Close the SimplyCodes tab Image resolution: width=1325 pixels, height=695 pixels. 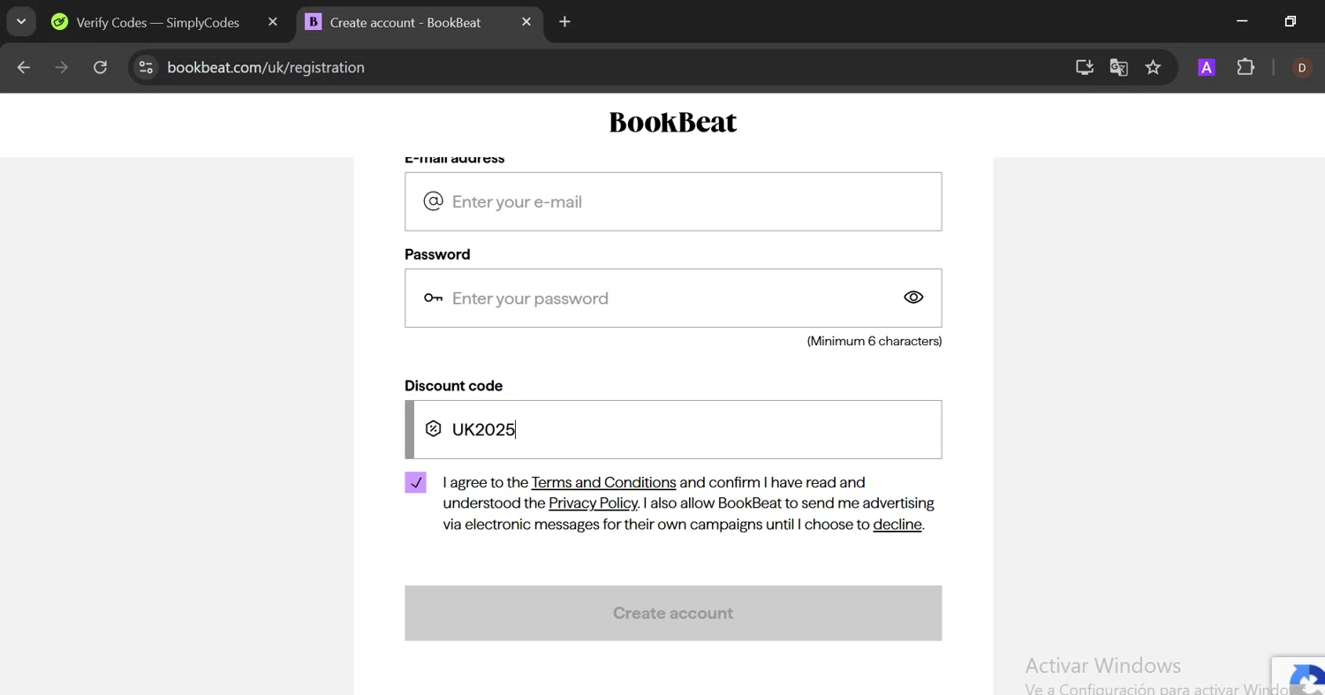click(273, 22)
